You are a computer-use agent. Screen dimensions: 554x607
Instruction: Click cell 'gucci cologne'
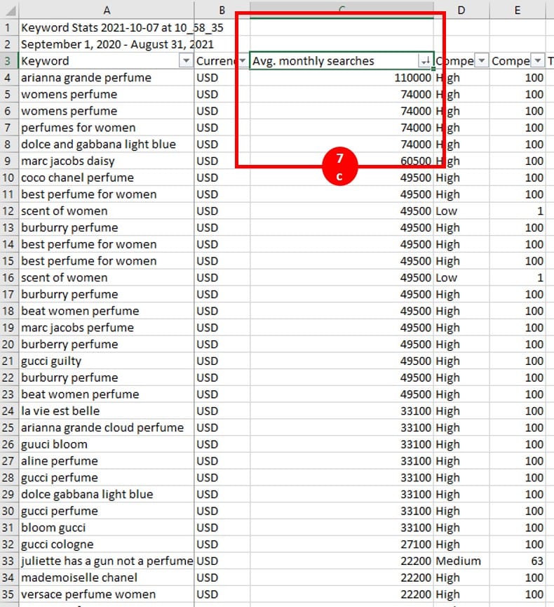[x=107, y=545]
